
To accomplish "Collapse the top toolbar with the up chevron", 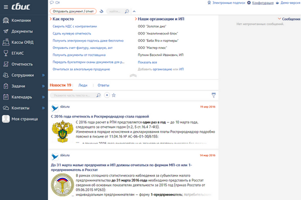I will coord(134,11).
